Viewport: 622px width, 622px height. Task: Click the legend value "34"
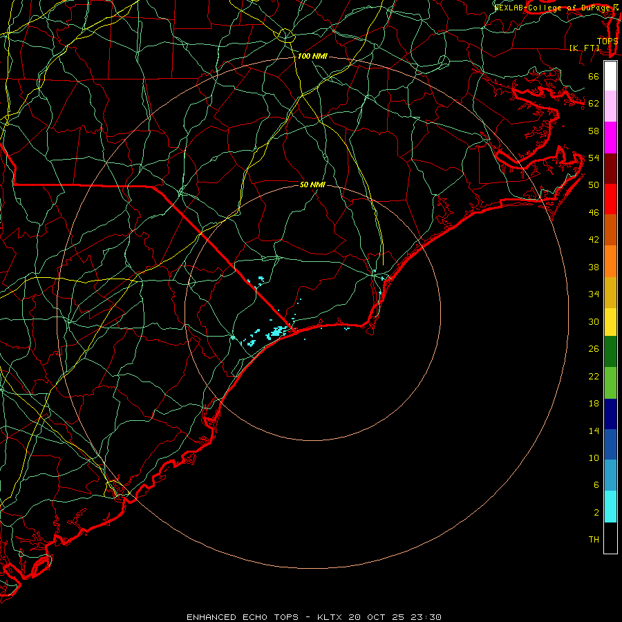594,294
